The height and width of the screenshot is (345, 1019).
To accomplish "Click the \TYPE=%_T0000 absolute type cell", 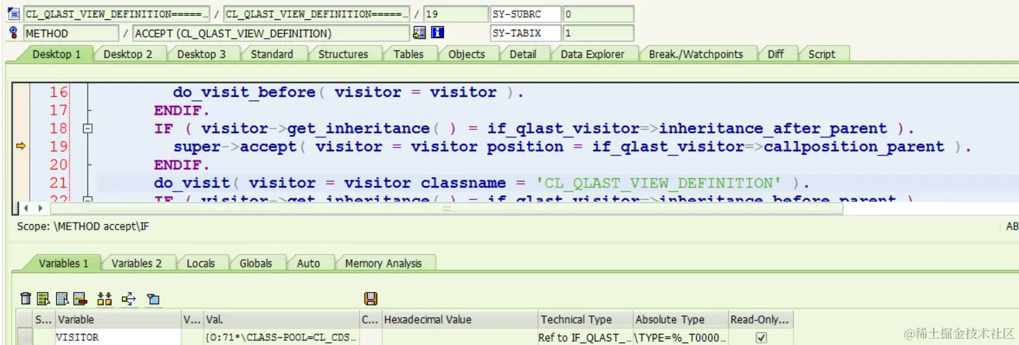I will (x=680, y=337).
